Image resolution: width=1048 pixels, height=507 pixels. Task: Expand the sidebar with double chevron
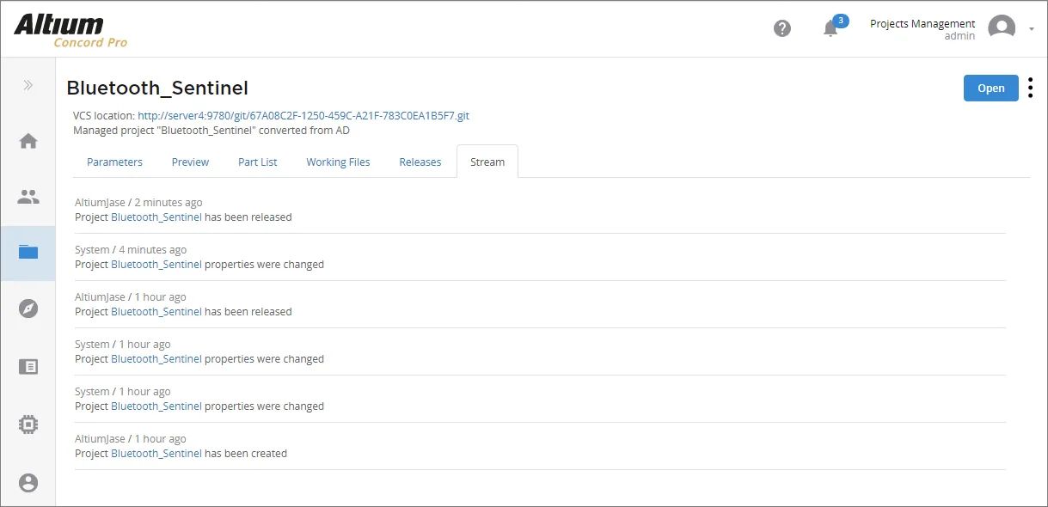pyautogui.click(x=28, y=85)
